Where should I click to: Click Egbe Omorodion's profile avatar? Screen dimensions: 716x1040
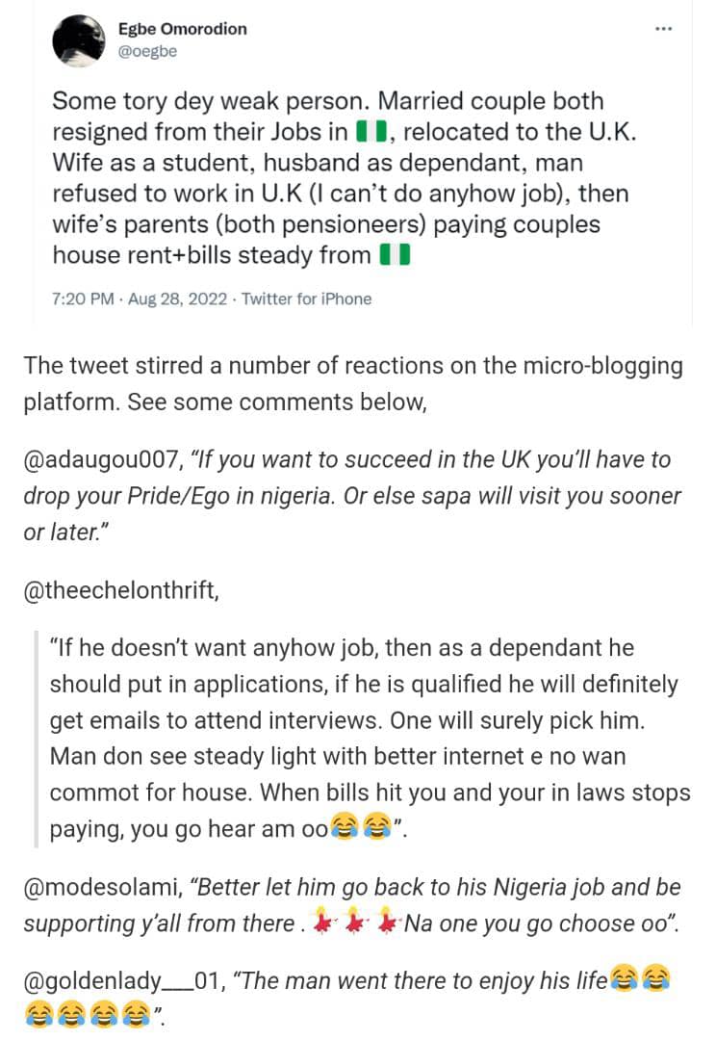(x=79, y=40)
